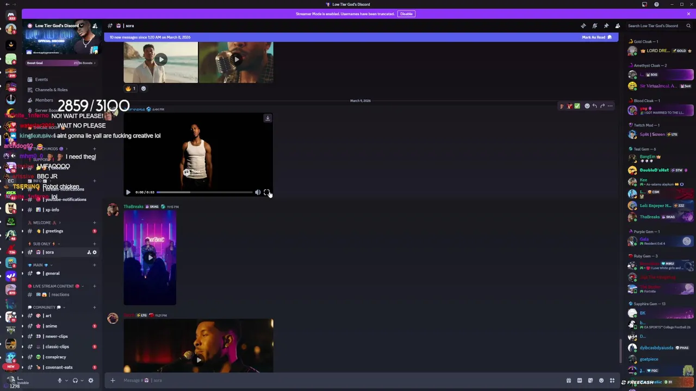Open ThaBreaks in member list
The width and height of the screenshot is (696, 391).
(661, 217)
